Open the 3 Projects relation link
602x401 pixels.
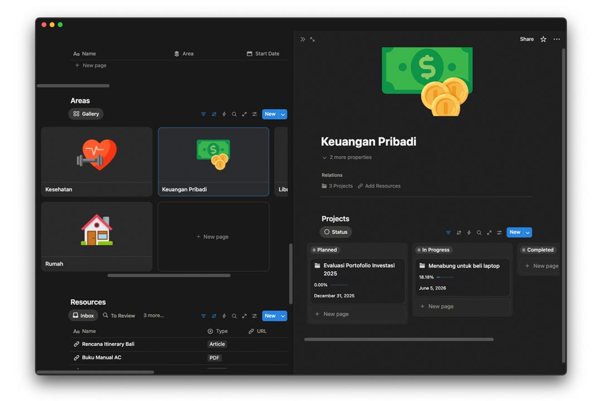pos(337,186)
